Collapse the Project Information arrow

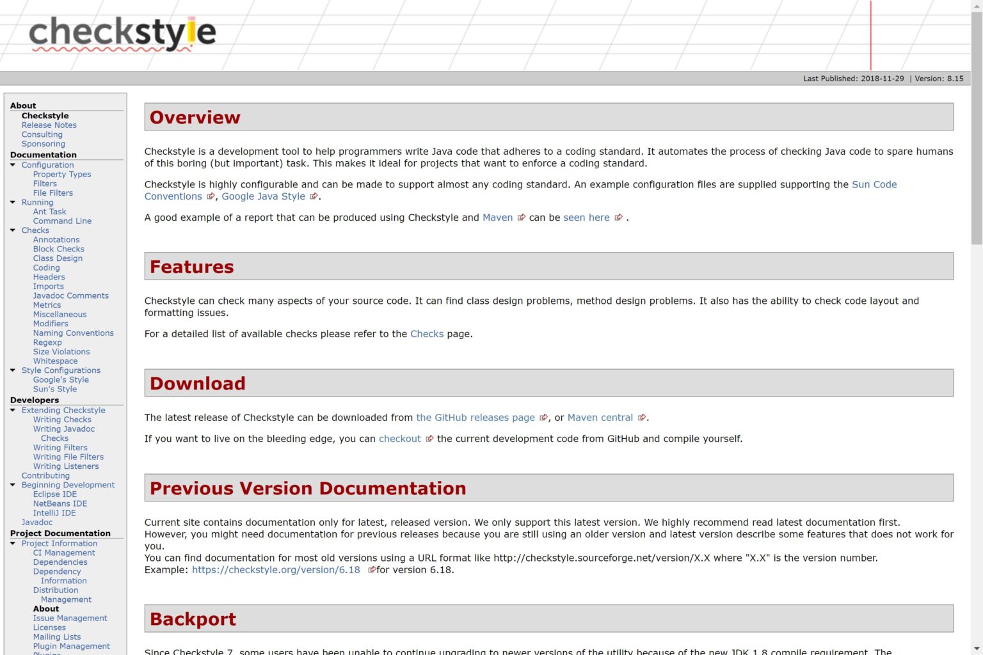pyautogui.click(x=13, y=544)
